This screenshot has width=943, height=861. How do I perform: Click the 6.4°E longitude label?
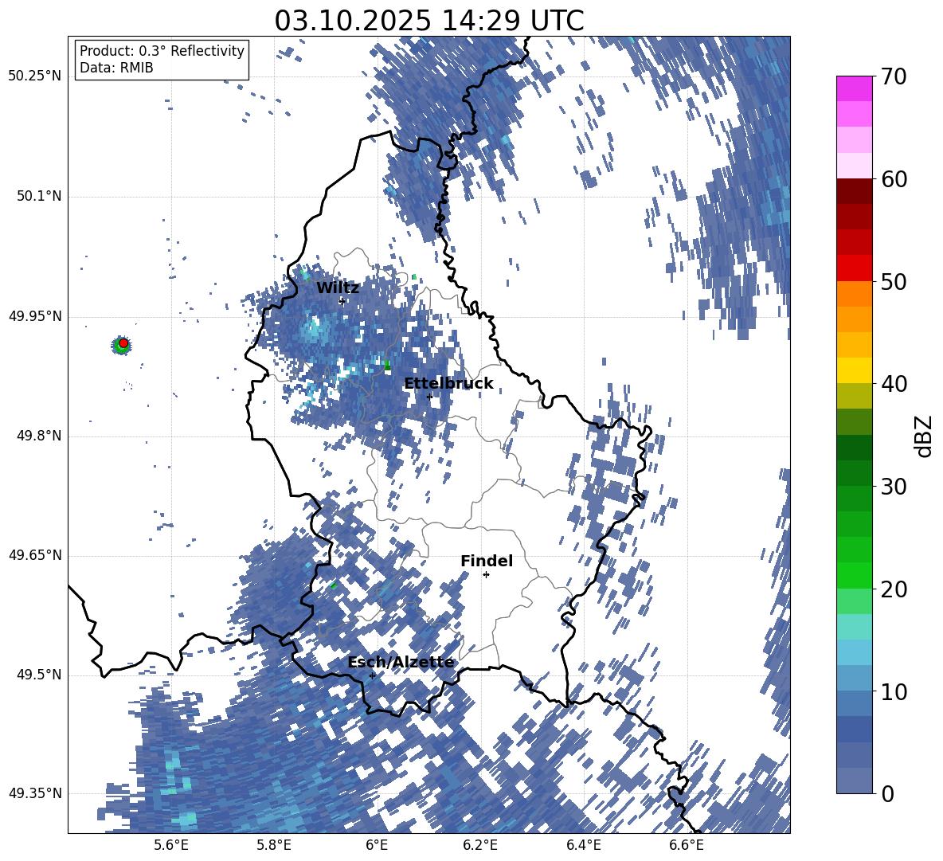(x=583, y=846)
